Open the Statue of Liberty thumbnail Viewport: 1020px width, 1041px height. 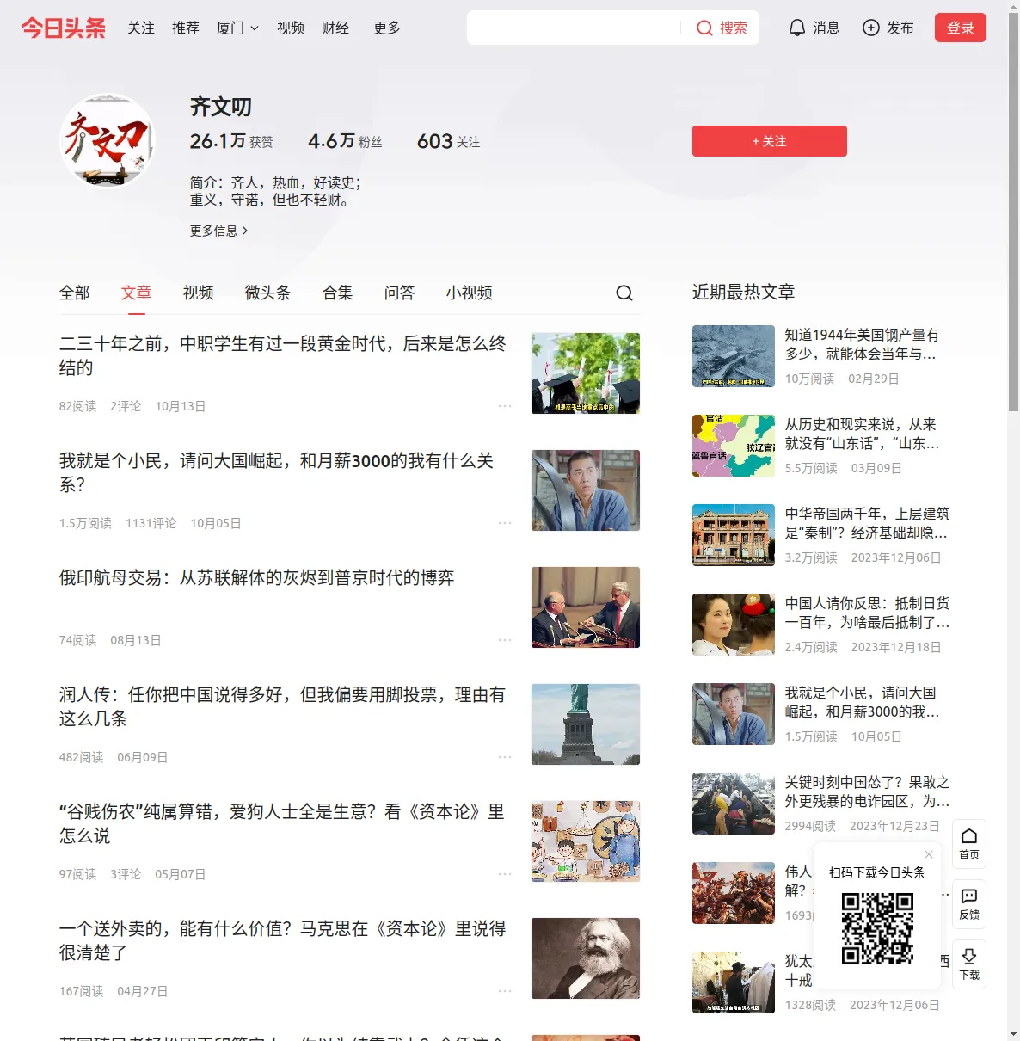(586, 724)
